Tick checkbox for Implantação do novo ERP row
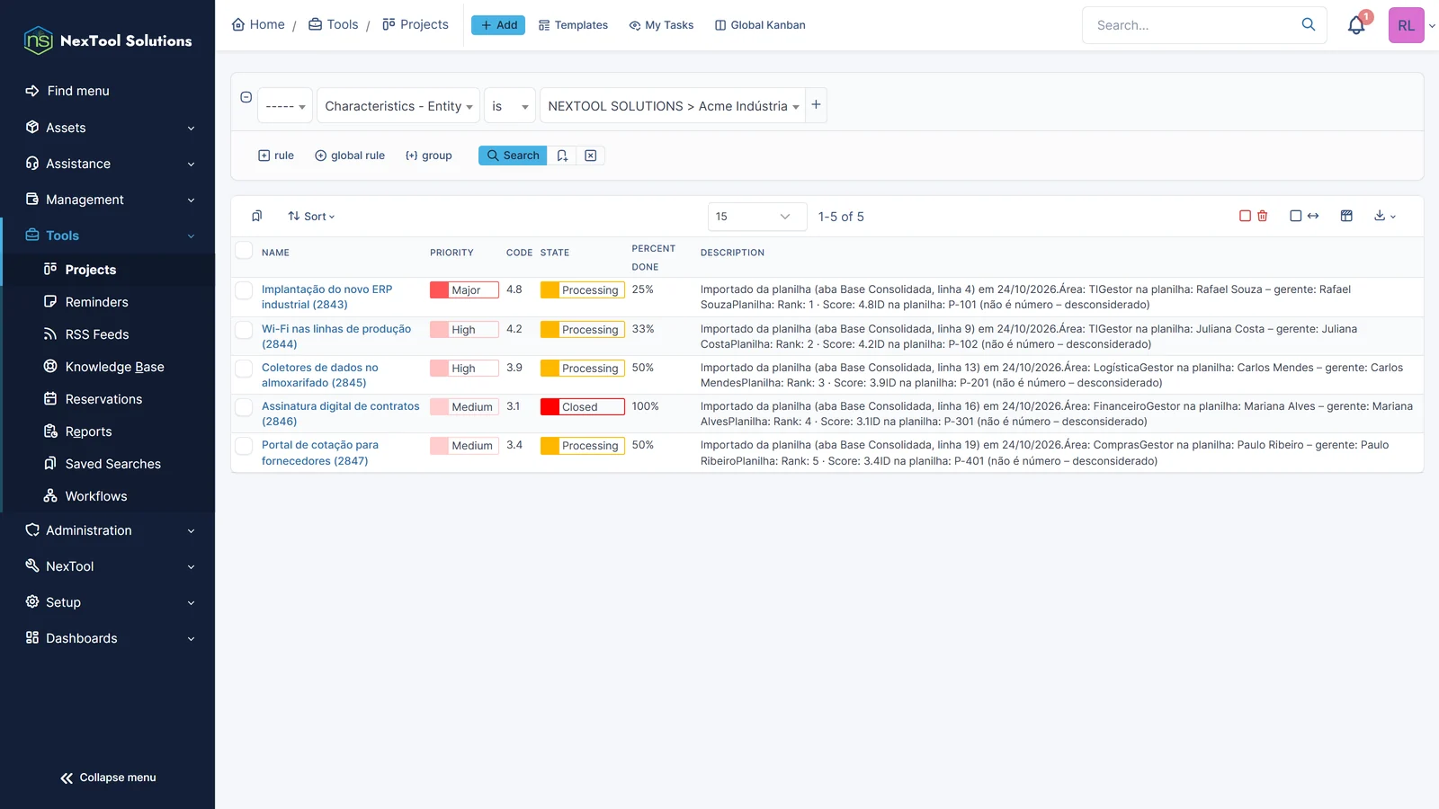The height and width of the screenshot is (809, 1439). click(244, 289)
